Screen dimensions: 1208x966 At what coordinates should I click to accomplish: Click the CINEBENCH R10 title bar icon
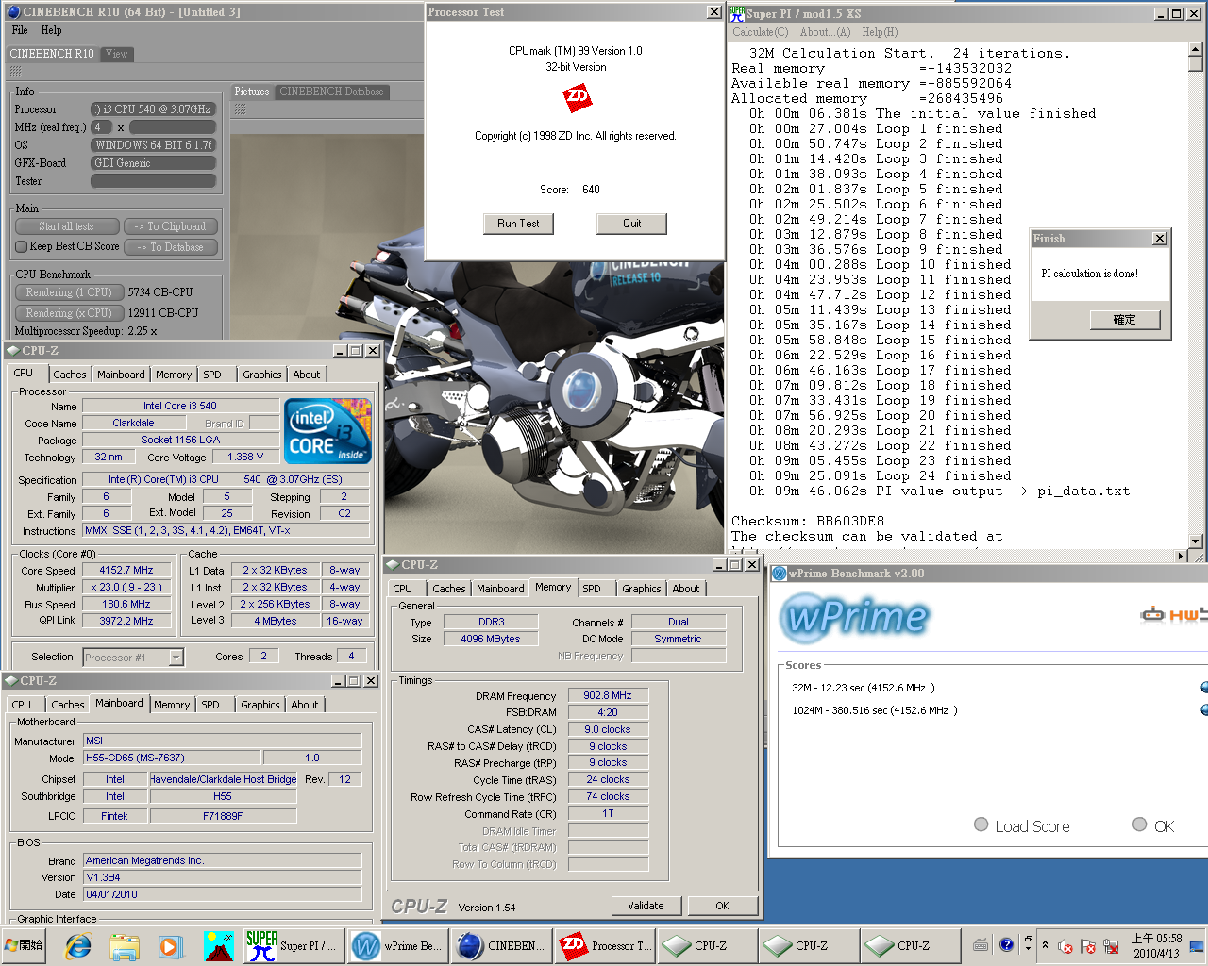(12, 12)
